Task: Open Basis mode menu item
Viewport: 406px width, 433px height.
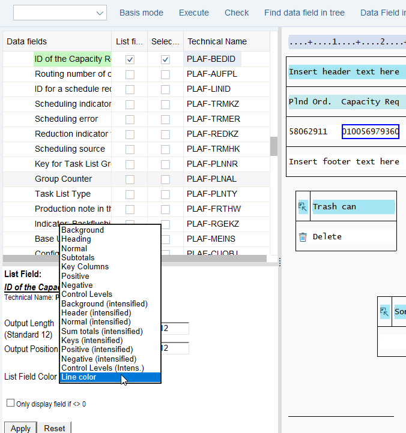Action: tap(141, 13)
